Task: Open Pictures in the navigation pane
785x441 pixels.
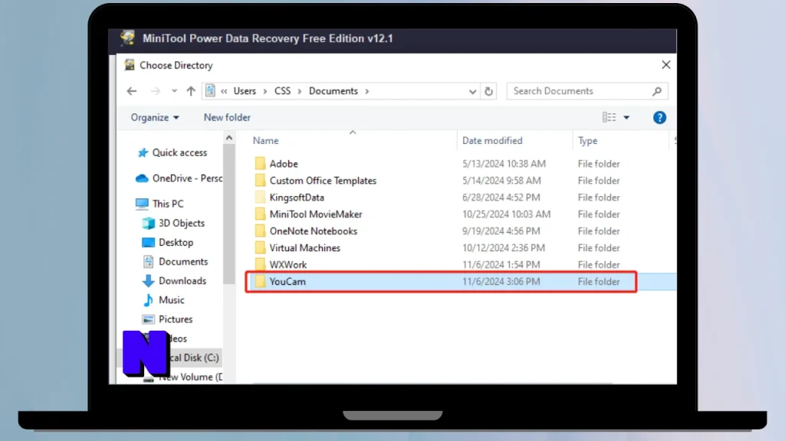Action: [167, 319]
